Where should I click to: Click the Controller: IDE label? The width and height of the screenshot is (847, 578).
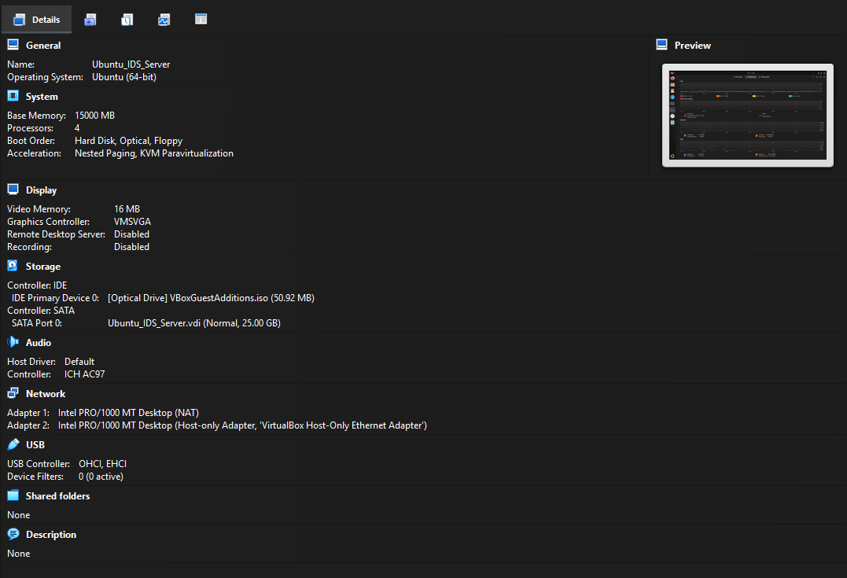pos(37,285)
